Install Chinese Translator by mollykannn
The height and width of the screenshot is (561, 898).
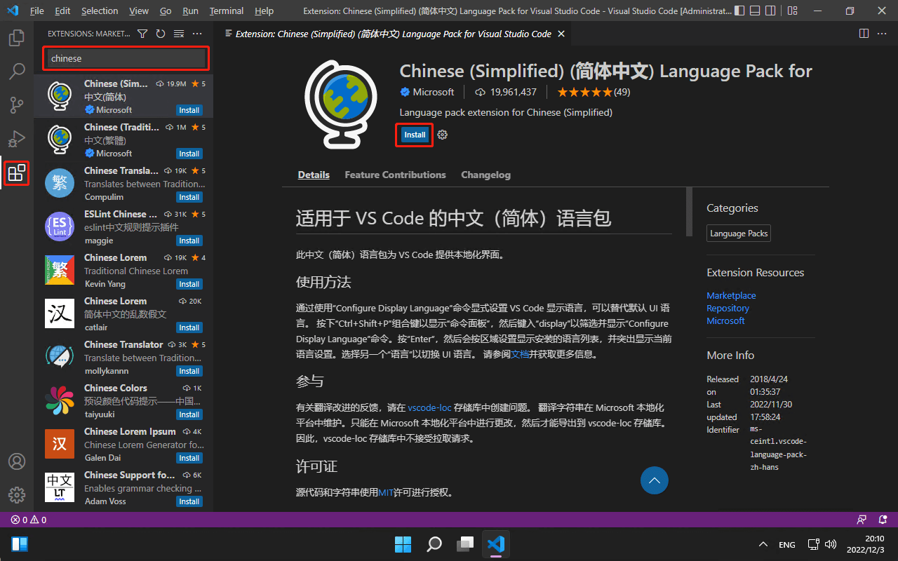click(x=189, y=371)
